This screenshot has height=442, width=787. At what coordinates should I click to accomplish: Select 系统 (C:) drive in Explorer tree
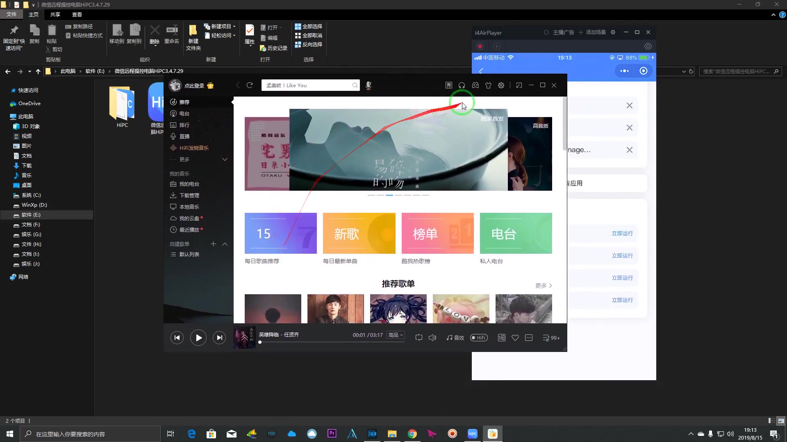tap(31, 195)
